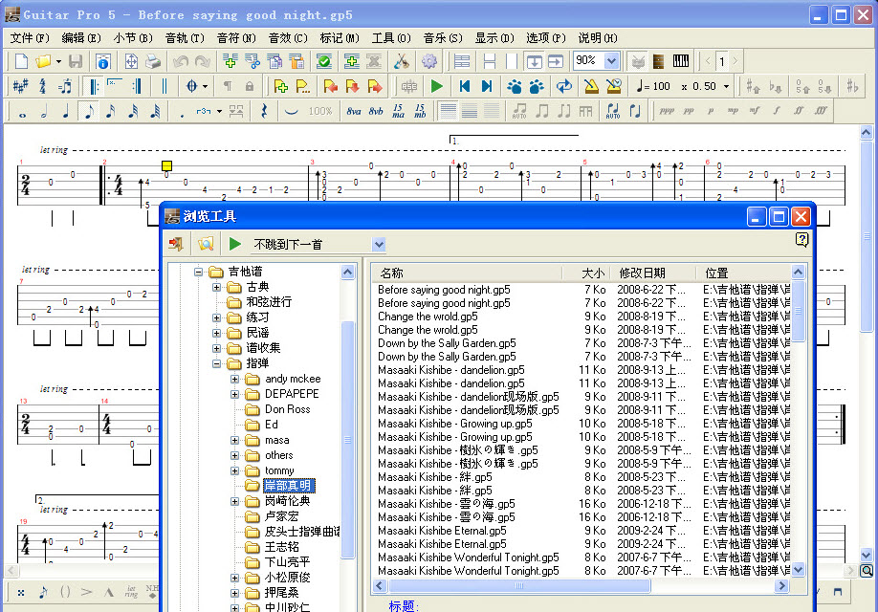Open the 不跳到下一首 playback mode dropdown
Viewport: 878px width, 612px height.
pos(379,245)
